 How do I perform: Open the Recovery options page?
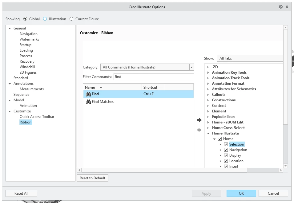[27, 61]
